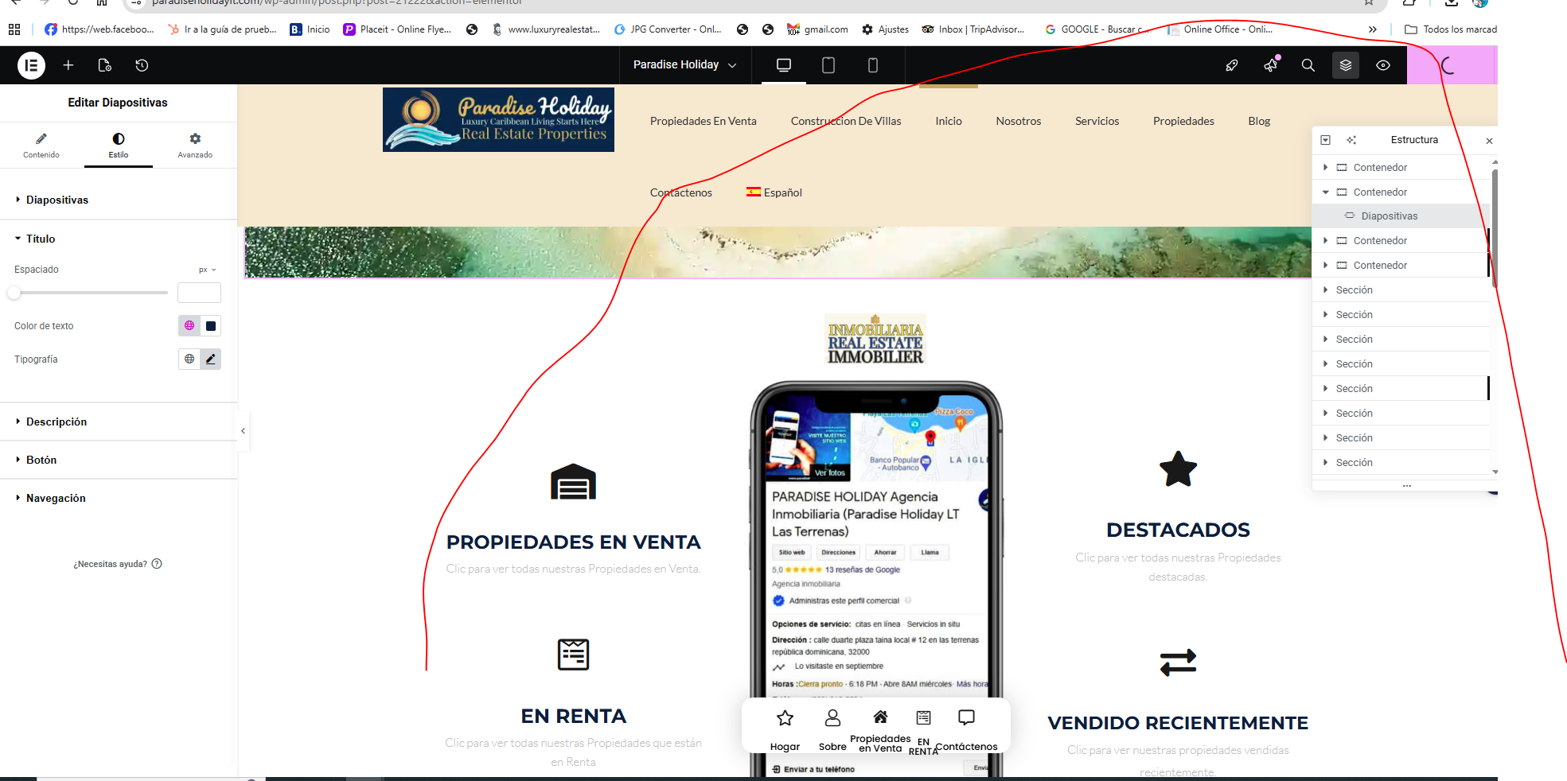Click the Hogar star icon in bottom bar

click(x=785, y=718)
